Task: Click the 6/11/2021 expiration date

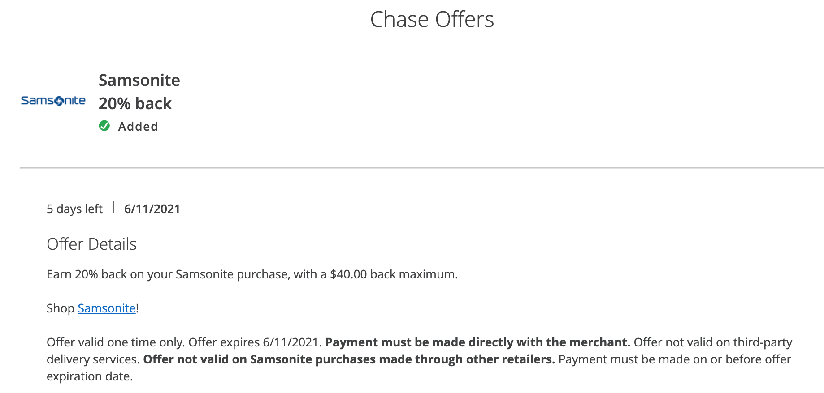Action: [152, 209]
